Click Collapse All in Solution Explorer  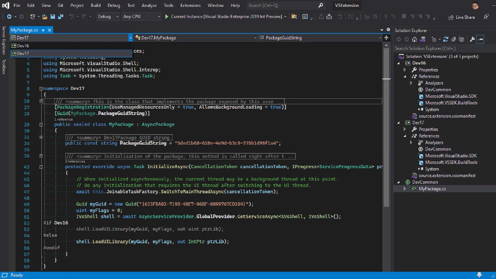[454, 39]
